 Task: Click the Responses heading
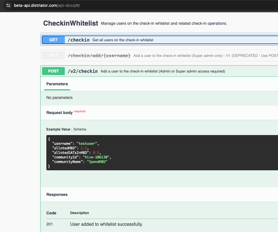click(x=57, y=194)
